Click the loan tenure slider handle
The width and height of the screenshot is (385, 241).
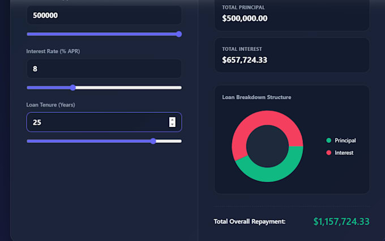(153, 141)
